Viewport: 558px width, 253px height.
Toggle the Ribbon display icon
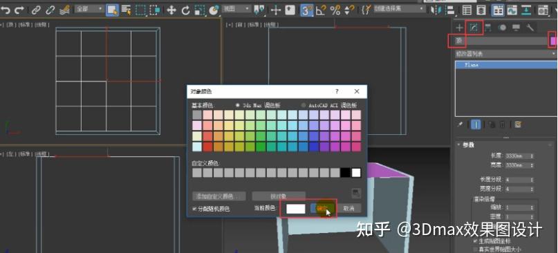pos(498,10)
